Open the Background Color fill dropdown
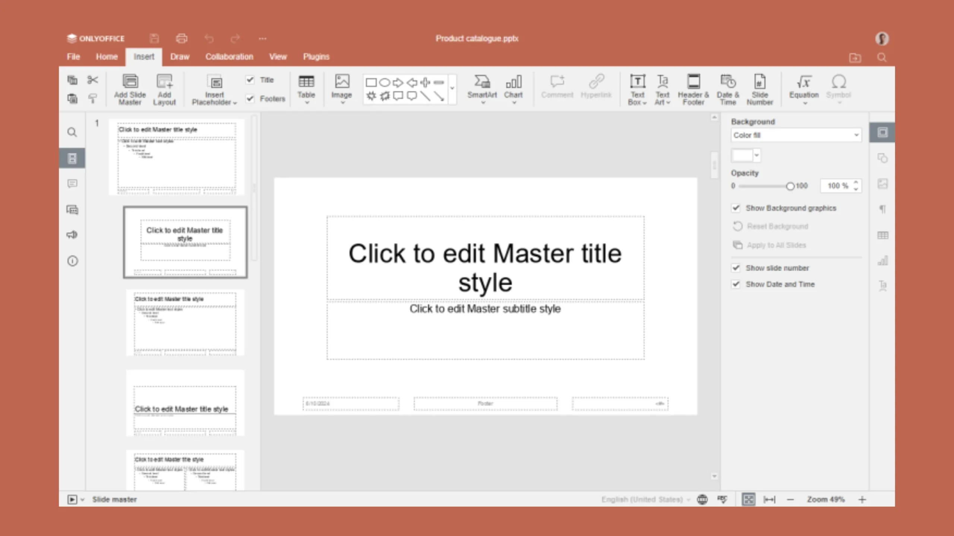This screenshot has height=536, width=954. point(796,135)
